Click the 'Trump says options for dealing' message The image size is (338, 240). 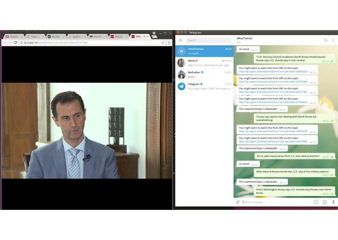tap(294, 119)
